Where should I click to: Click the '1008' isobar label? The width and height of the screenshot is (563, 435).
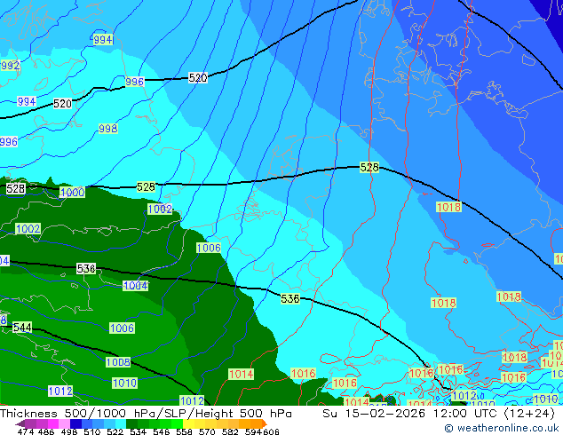(x=118, y=362)
